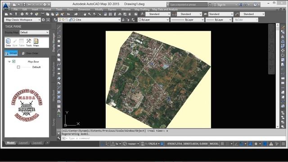Click the Undo arrow in standard toolbar
The image size is (288, 162).
(x=68, y=14)
